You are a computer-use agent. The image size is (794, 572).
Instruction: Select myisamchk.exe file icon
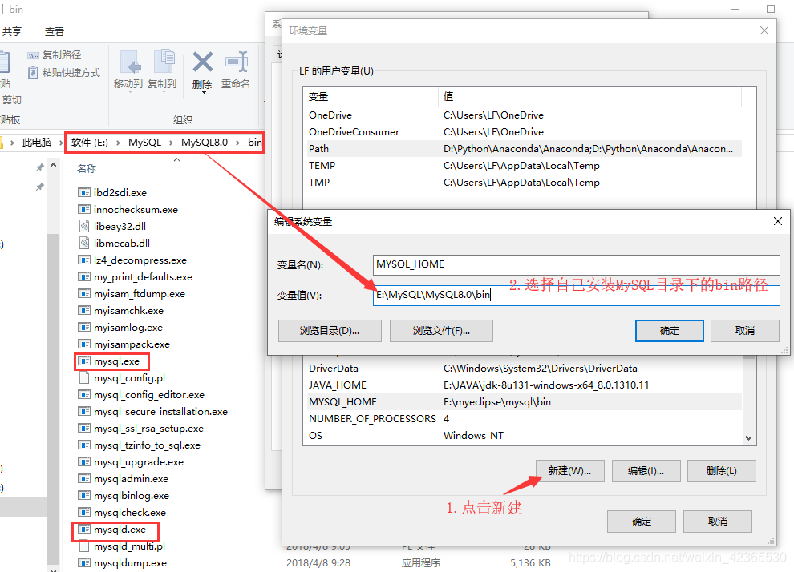pyautogui.click(x=84, y=311)
